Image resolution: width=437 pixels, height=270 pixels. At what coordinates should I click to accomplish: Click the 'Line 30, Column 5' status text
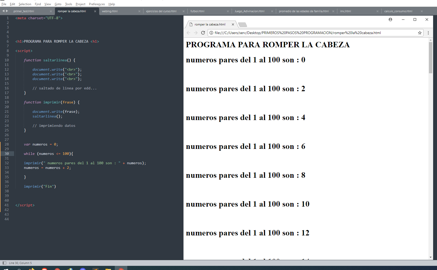(20, 263)
